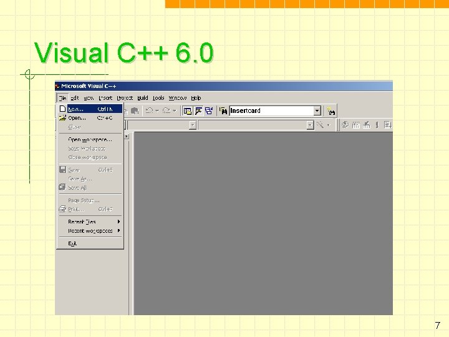Toggle the Workspace window icon
Viewport: 449px width, 337px height.
click(x=188, y=111)
